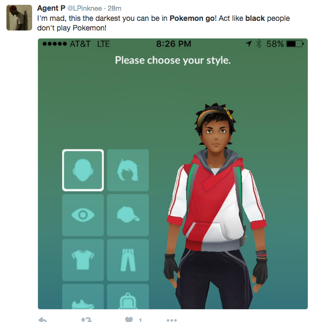Open the hair style tile
Viewport: 312px width, 322px height.
coord(128,170)
